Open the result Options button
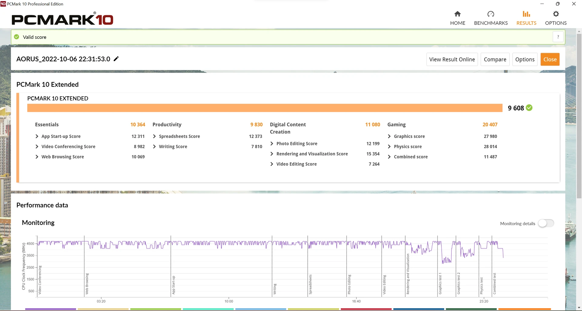582x311 pixels. 525,59
